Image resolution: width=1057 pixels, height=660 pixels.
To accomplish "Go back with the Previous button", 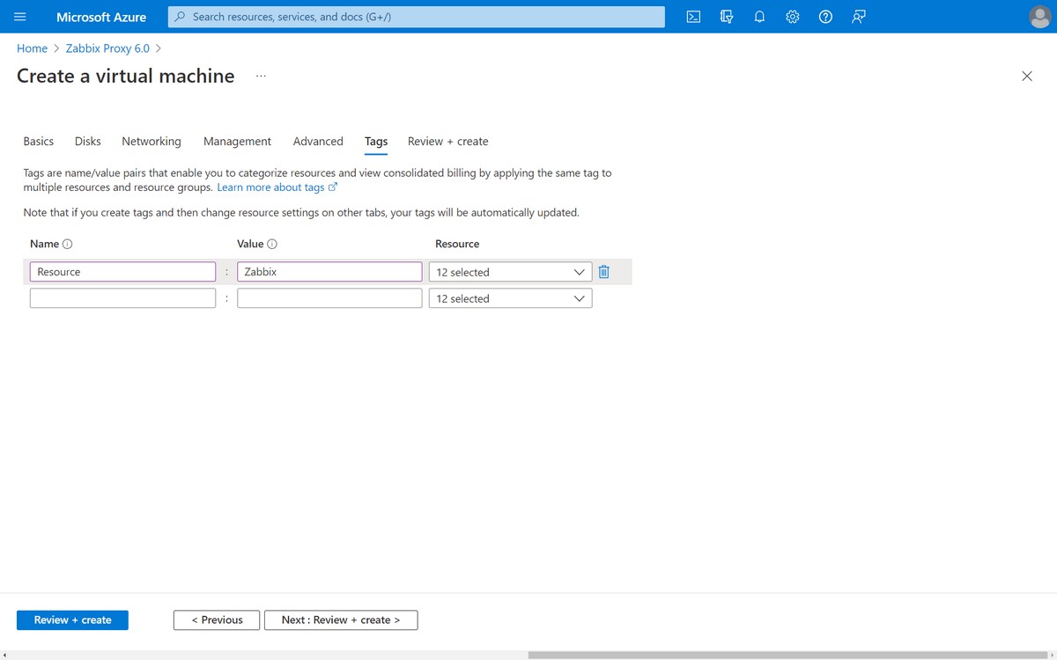I will 217,620.
